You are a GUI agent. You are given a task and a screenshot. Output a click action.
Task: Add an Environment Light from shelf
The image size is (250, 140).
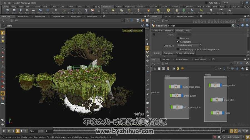(x=168, y=11)
